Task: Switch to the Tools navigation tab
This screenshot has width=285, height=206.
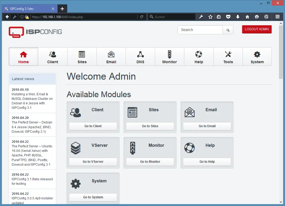Action: coord(228,57)
